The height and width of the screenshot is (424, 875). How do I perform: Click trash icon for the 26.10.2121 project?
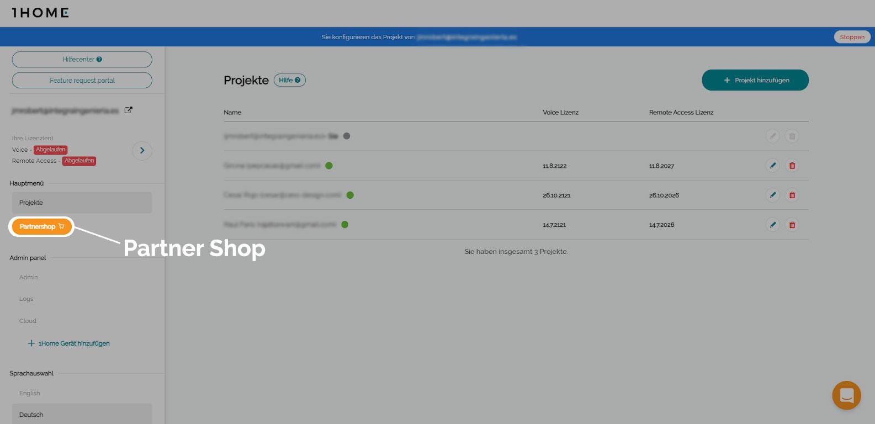click(792, 195)
